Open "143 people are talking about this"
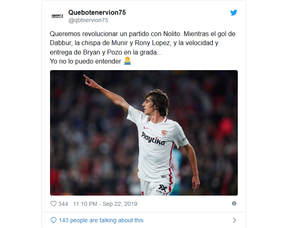The height and width of the screenshot is (228, 287). [101, 220]
